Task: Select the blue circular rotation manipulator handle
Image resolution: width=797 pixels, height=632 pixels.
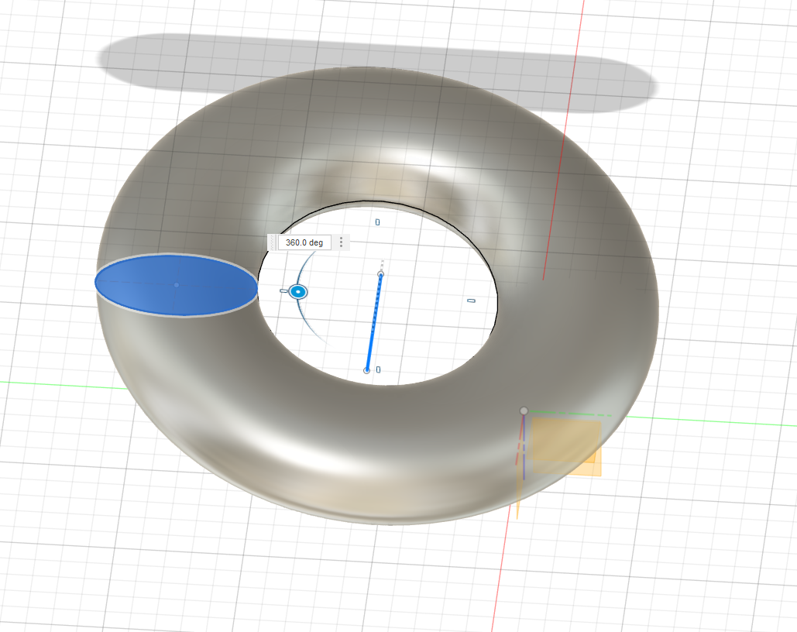Action: tap(298, 291)
